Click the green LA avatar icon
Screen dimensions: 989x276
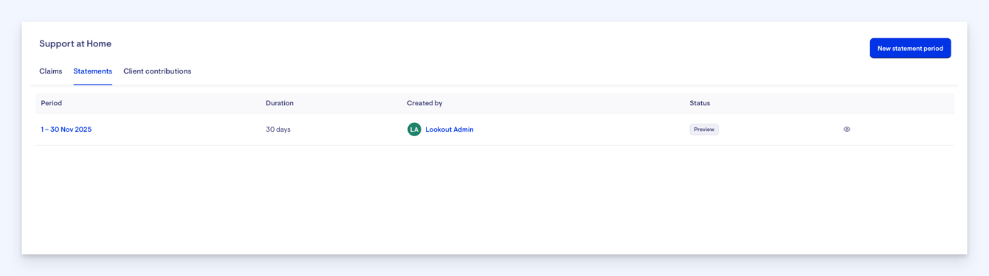pos(414,130)
